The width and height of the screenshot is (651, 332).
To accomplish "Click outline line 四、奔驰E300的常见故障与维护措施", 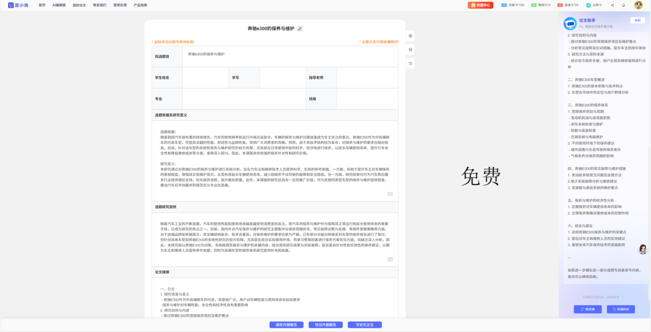I will point(597,168).
